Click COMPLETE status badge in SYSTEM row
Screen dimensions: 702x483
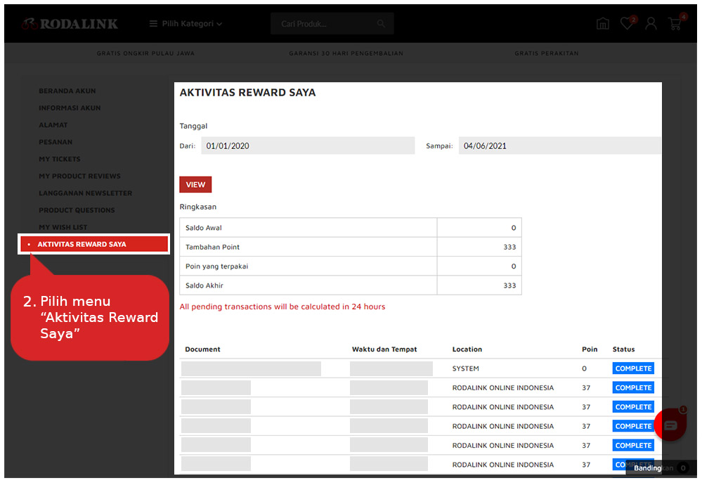click(x=633, y=368)
